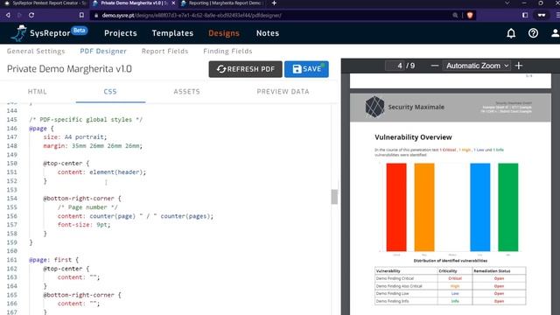Click the 'font-size: 9pt;' line
This screenshot has height=315, width=560.
[x=84, y=225]
